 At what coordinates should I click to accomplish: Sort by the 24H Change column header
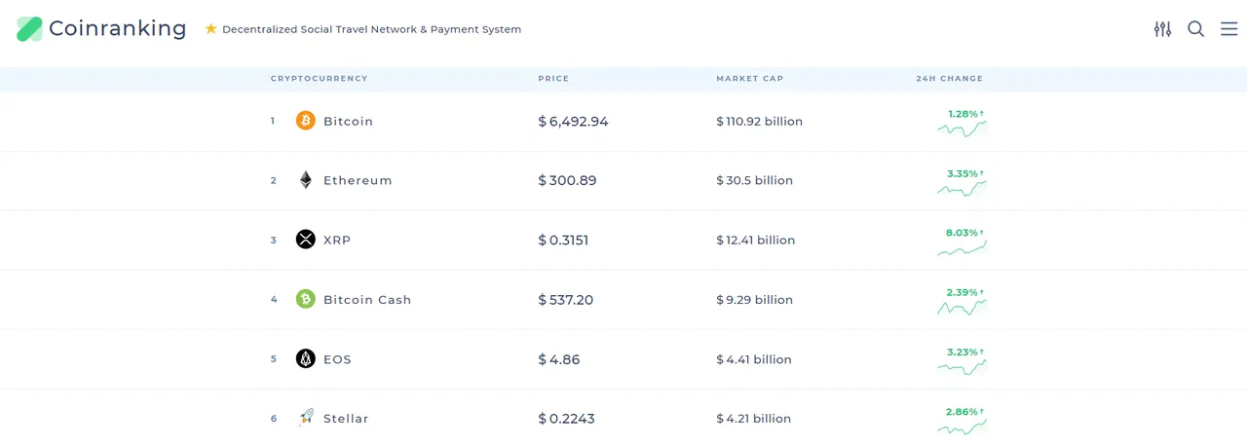950,79
